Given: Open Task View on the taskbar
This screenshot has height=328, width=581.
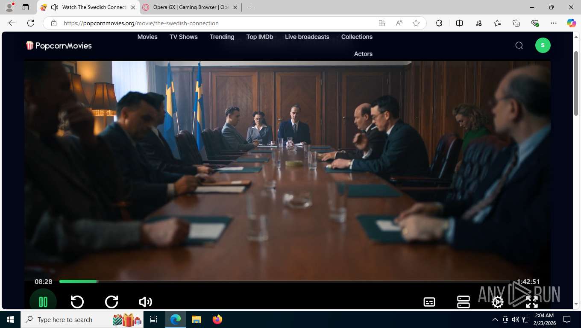Looking at the screenshot, I should pyautogui.click(x=154, y=319).
